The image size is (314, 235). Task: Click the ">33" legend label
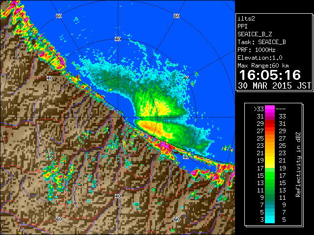point(259,109)
